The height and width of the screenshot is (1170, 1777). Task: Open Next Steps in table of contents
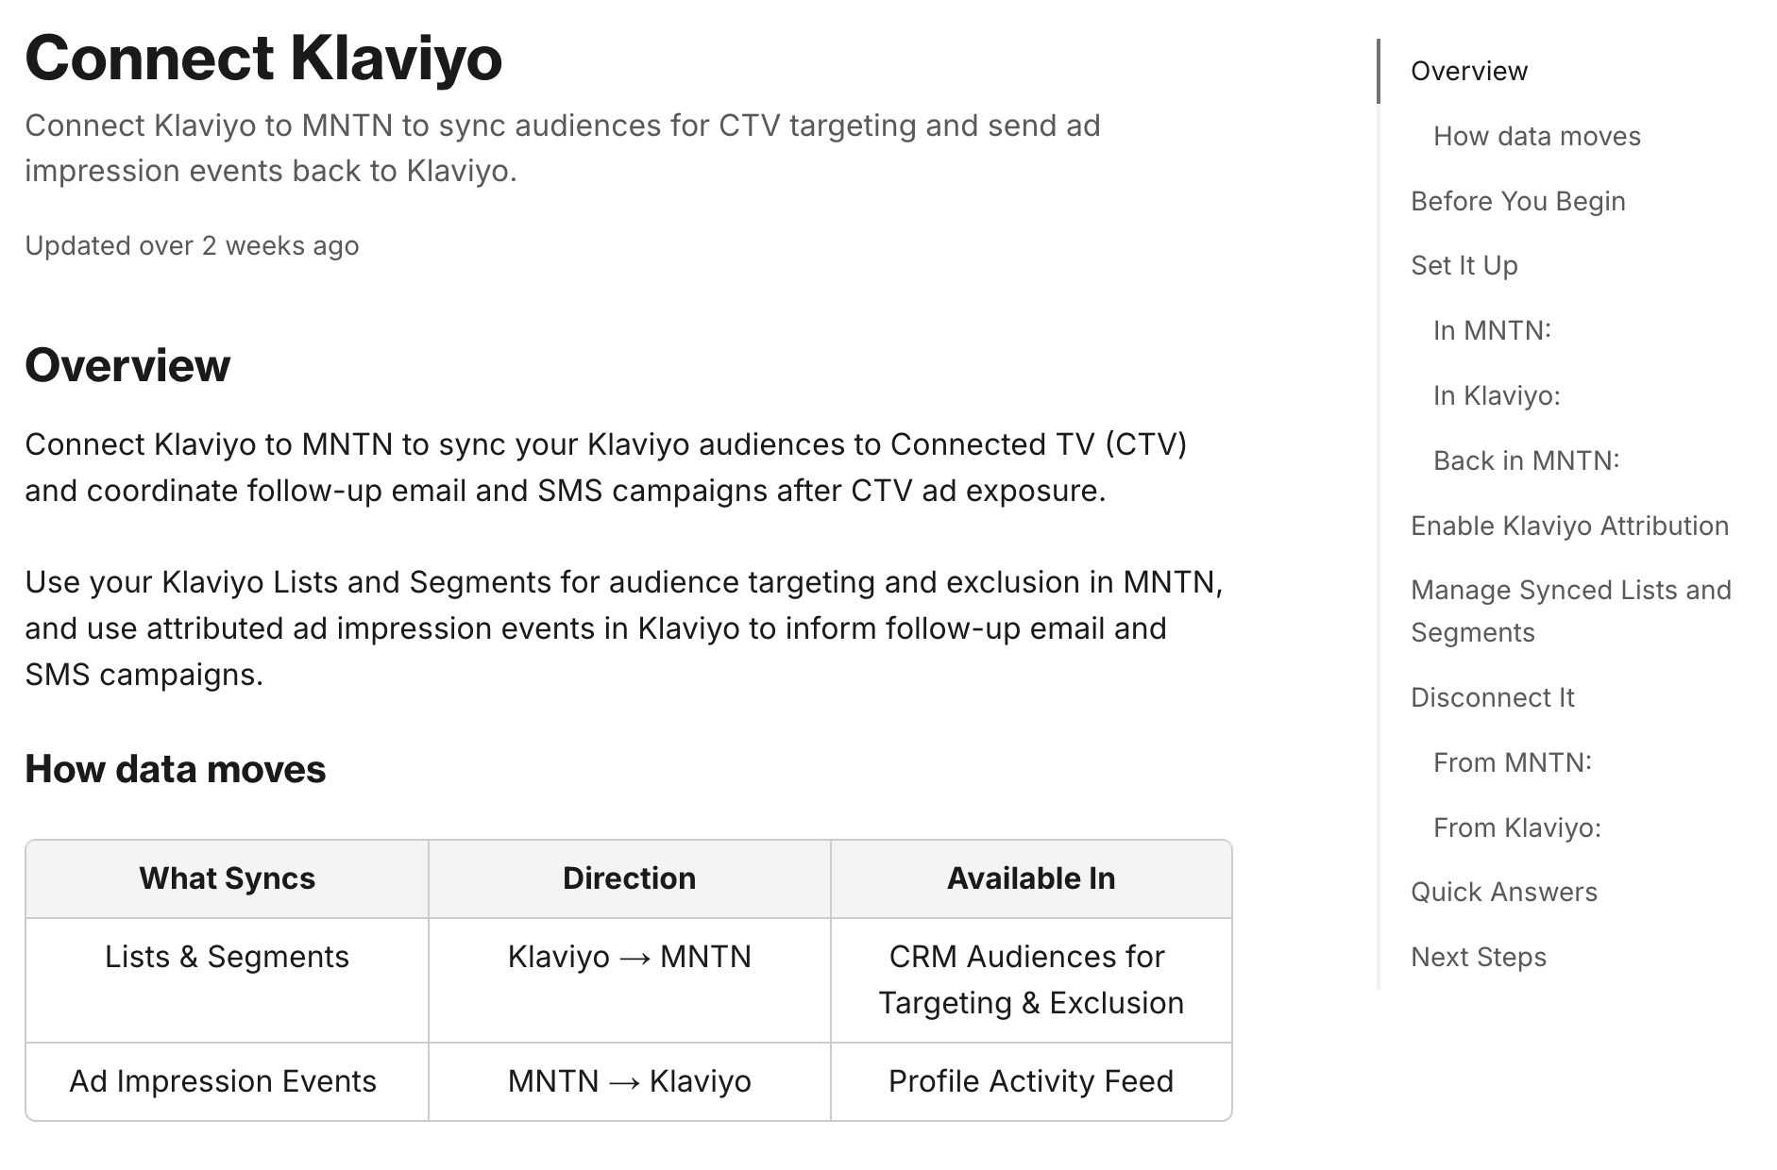(1478, 957)
